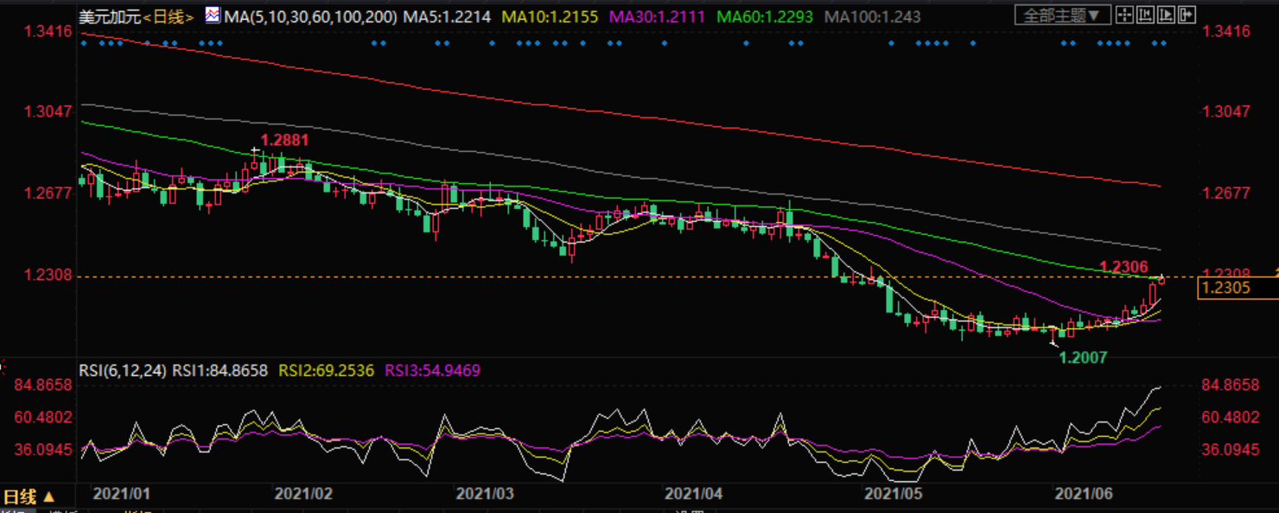Click the chart expand play icon
Image resolution: width=1279 pixels, height=513 pixels.
tap(1165, 15)
